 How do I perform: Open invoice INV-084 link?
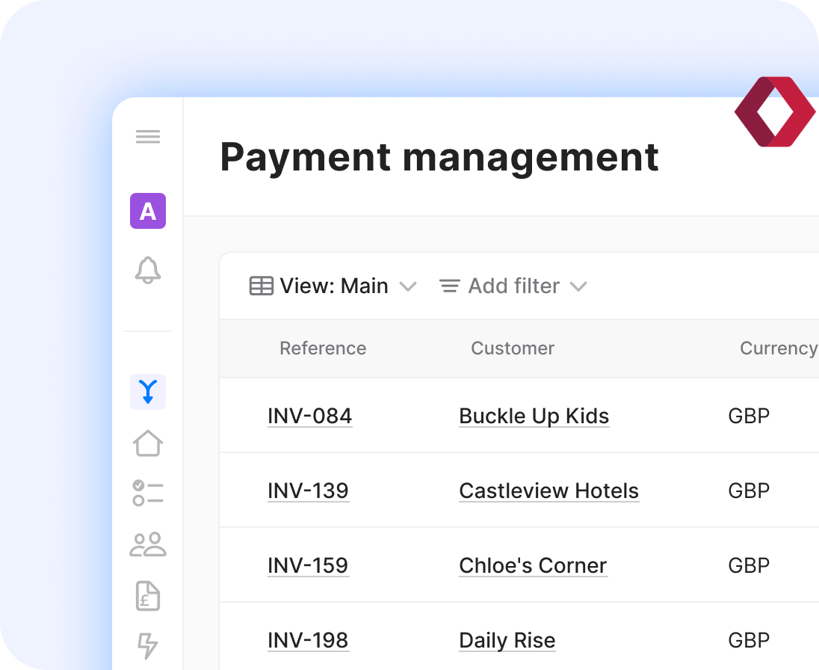pyautogui.click(x=309, y=417)
